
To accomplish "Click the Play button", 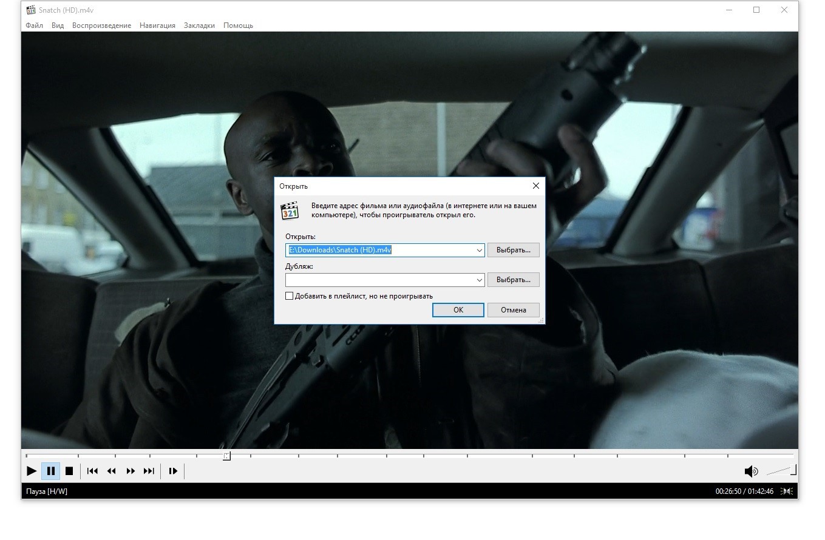I will pos(32,471).
